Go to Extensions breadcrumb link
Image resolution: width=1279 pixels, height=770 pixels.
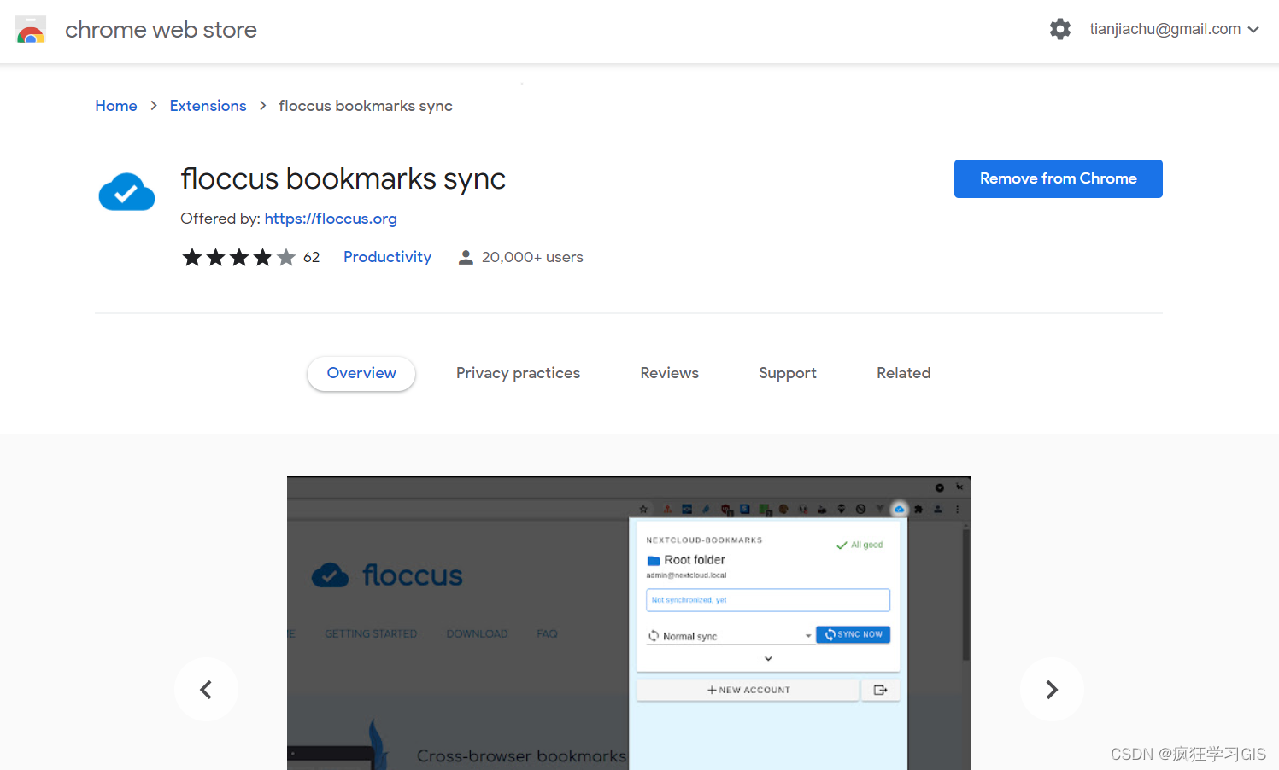click(208, 106)
